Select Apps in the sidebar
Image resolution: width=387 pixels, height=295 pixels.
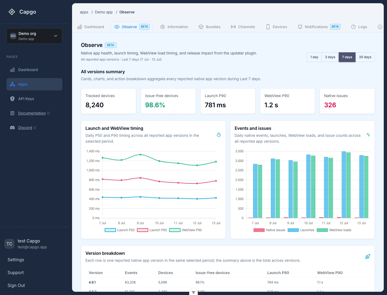coord(34,84)
